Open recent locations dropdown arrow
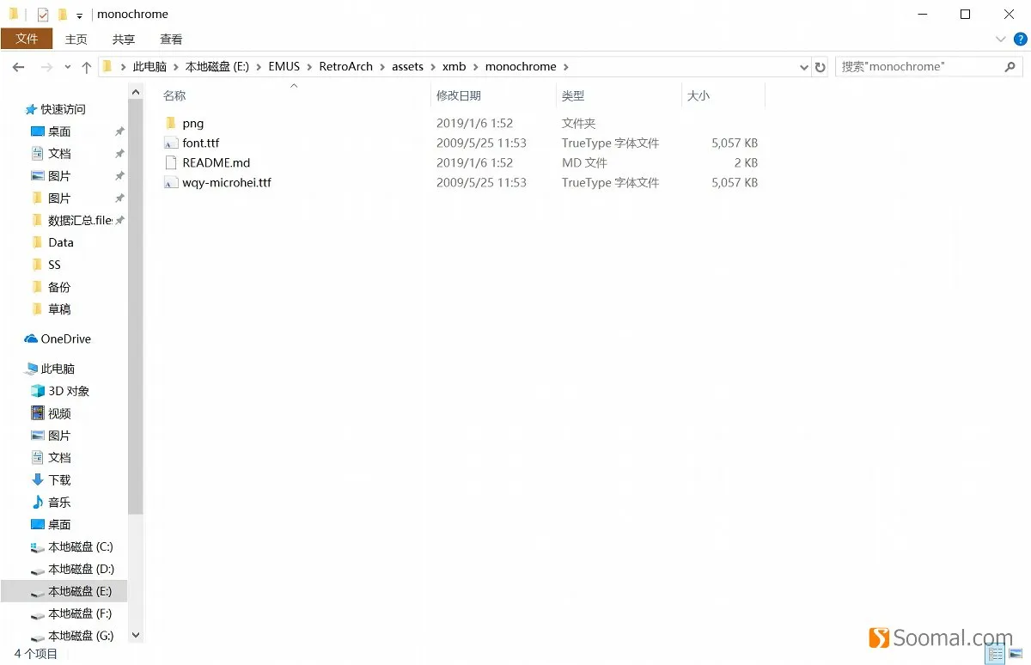Viewport: 1031px width, 665px height. 67,67
